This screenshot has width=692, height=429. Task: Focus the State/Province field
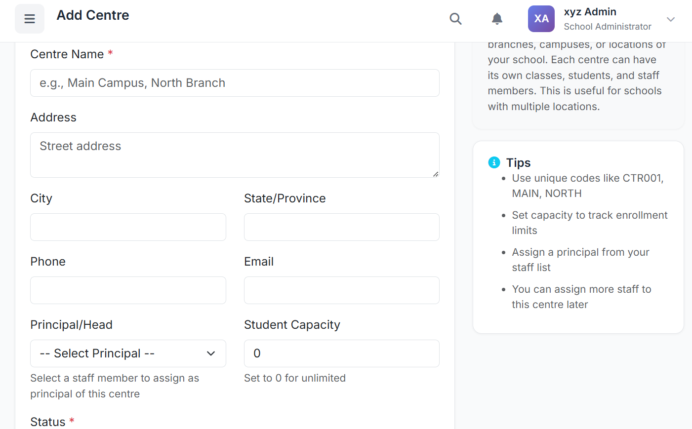[341, 227]
